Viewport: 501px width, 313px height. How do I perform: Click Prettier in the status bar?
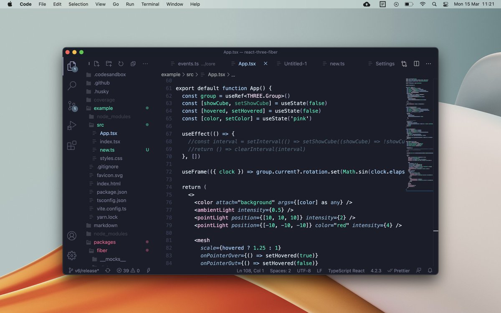[399, 270]
